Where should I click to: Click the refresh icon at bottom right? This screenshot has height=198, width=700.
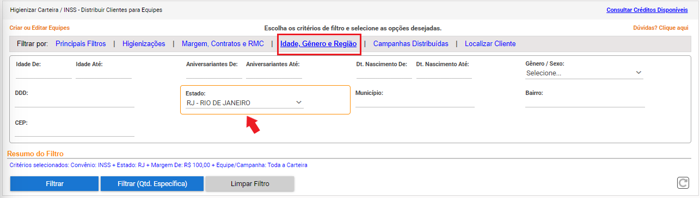pyautogui.click(x=683, y=183)
